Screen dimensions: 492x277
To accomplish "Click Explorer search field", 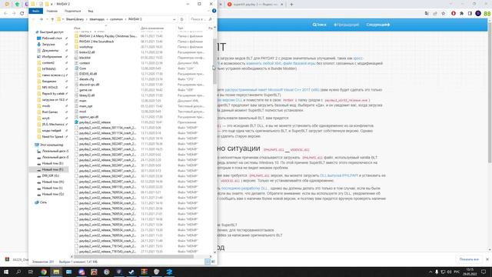I will click(201, 19).
